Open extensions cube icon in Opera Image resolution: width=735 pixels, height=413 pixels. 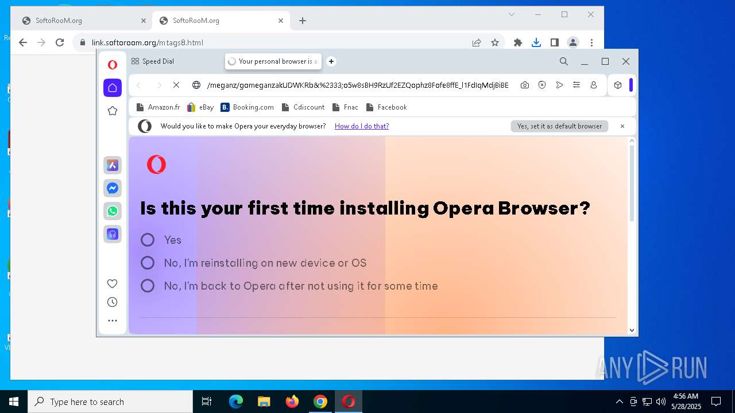pyautogui.click(x=618, y=85)
